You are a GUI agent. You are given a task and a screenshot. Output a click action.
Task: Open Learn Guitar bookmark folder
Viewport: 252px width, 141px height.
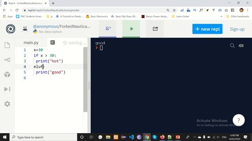tap(180, 16)
